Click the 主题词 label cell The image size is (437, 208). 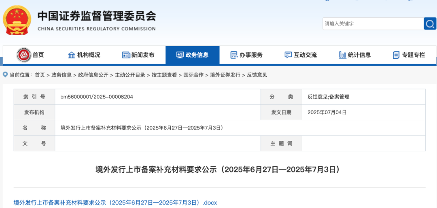tap(281, 144)
